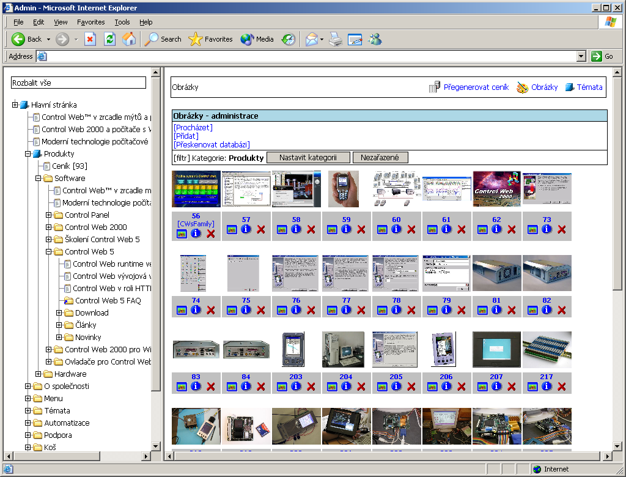Click the Přegenerovat ceník link
The image size is (626, 477).
click(x=476, y=87)
